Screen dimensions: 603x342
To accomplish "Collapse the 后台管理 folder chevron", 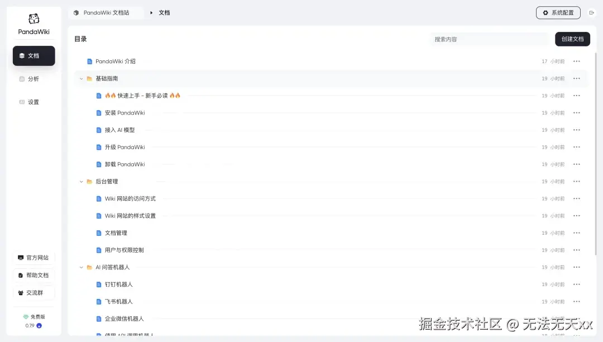I will tap(81, 182).
